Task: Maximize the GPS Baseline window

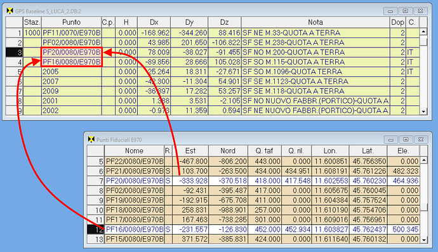Action: point(406,11)
